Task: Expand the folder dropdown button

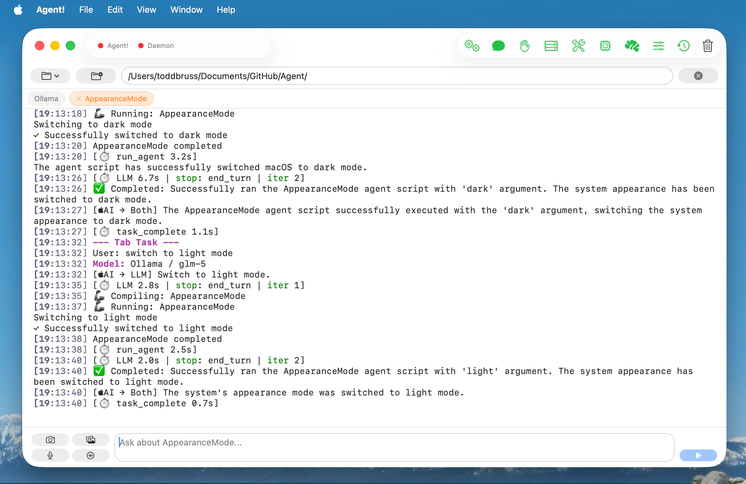Action: click(x=50, y=76)
